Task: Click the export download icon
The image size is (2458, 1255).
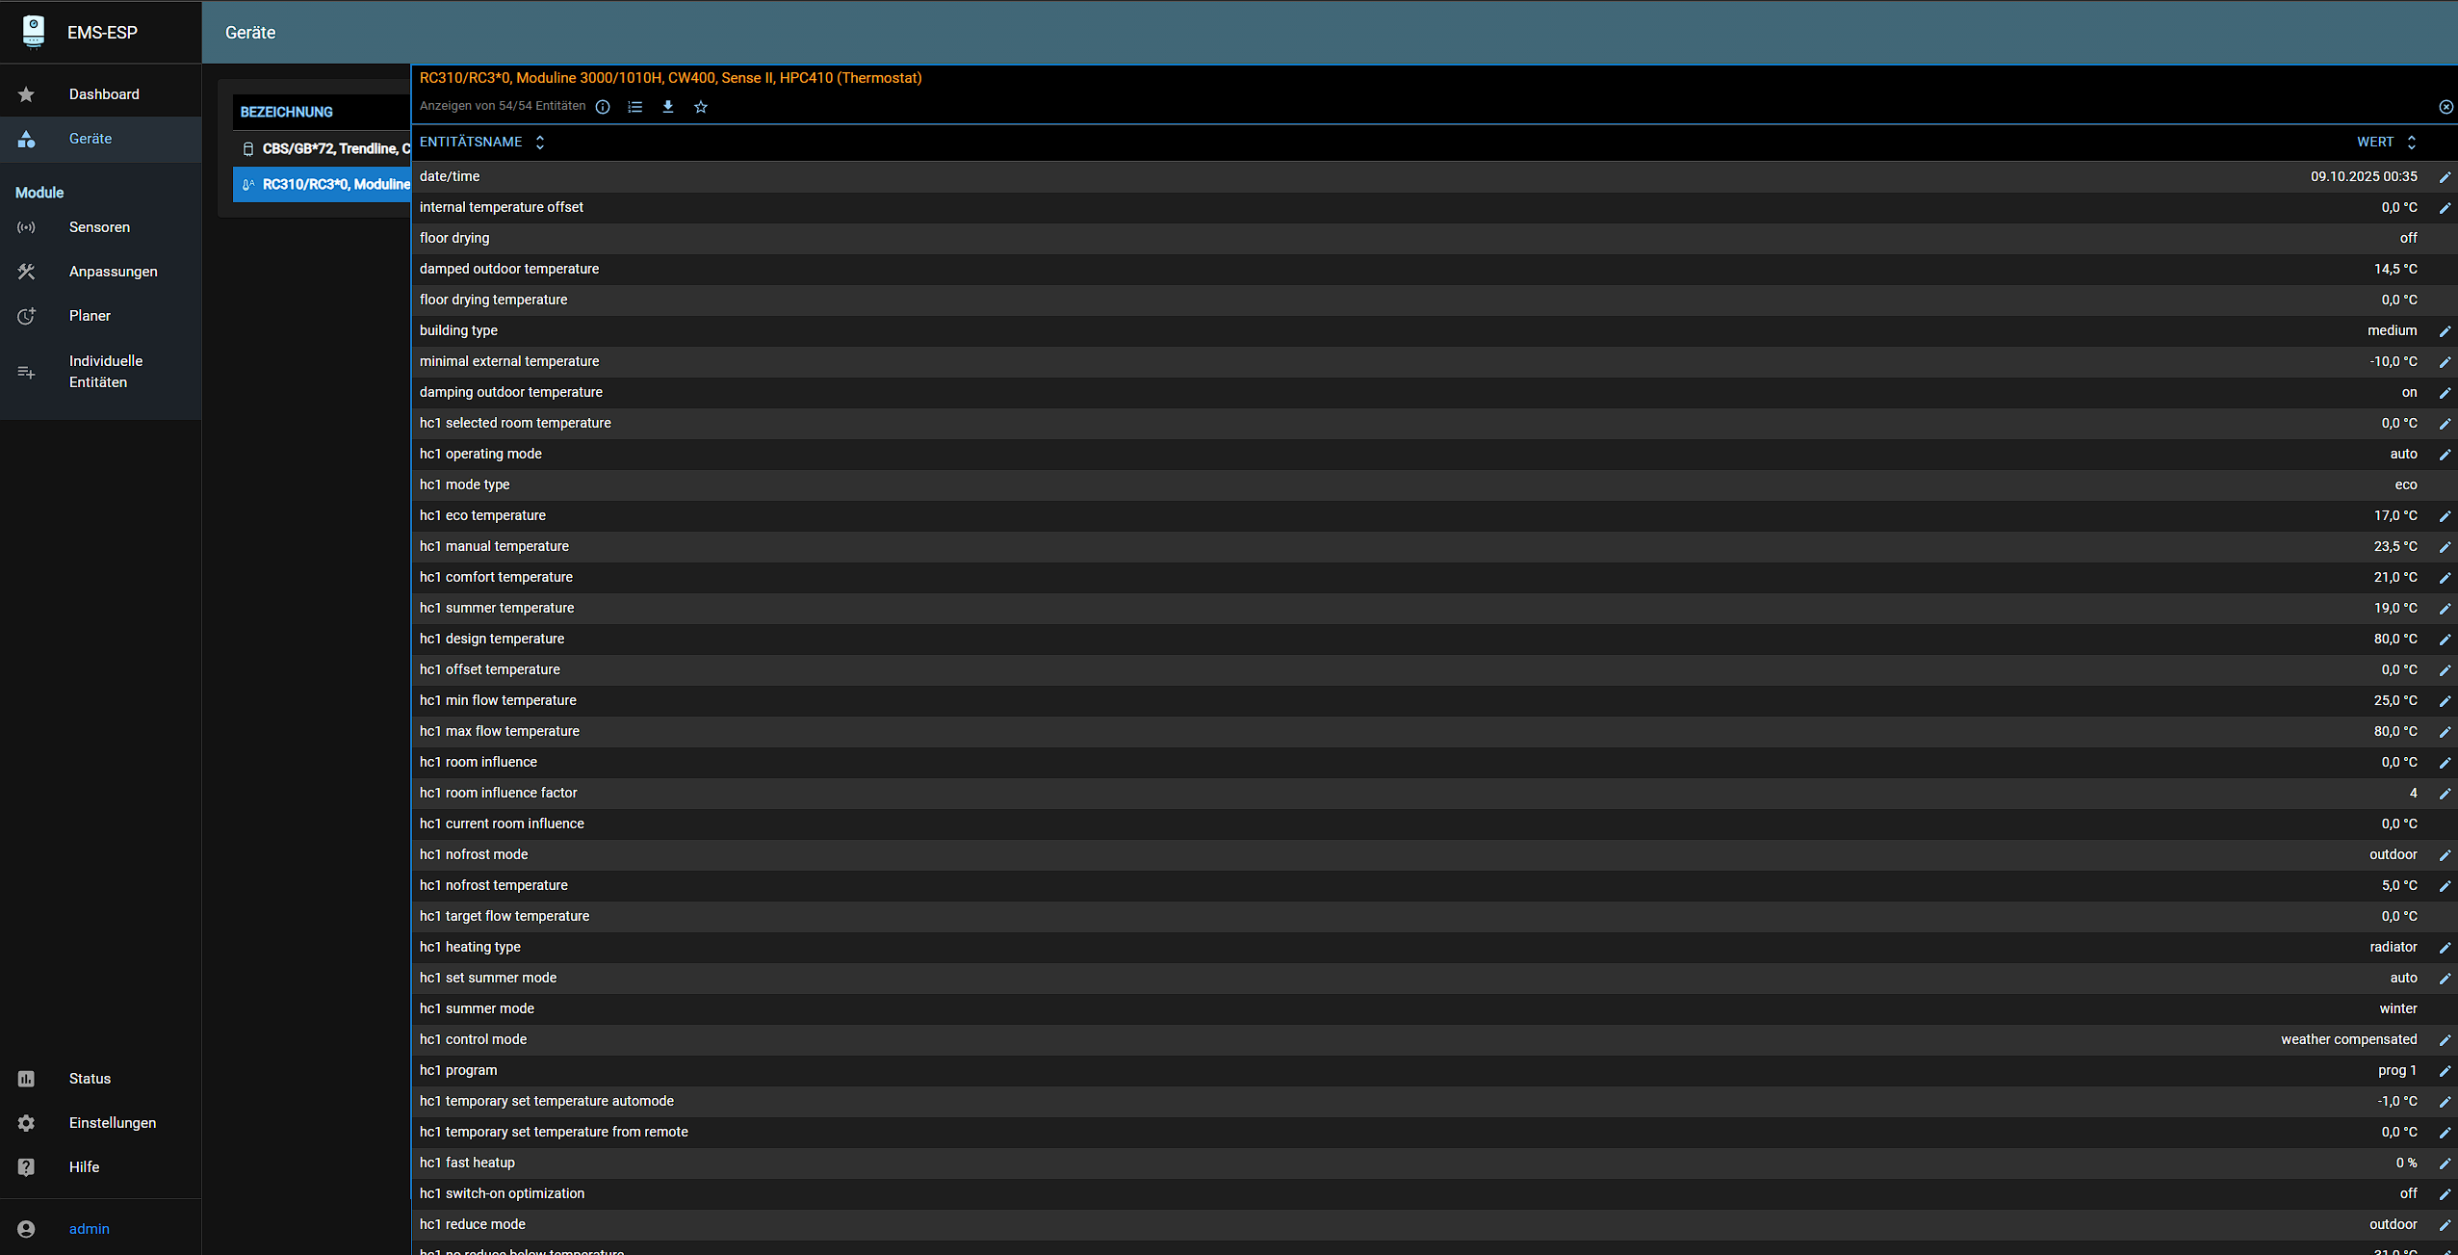Action: point(668,107)
